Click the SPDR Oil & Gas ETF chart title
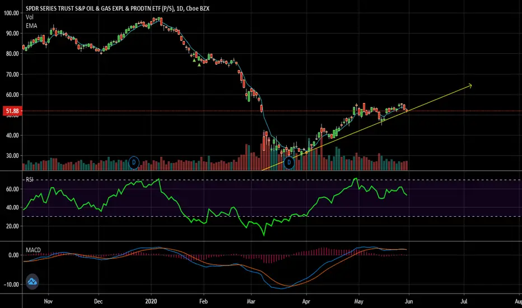 (118, 8)
